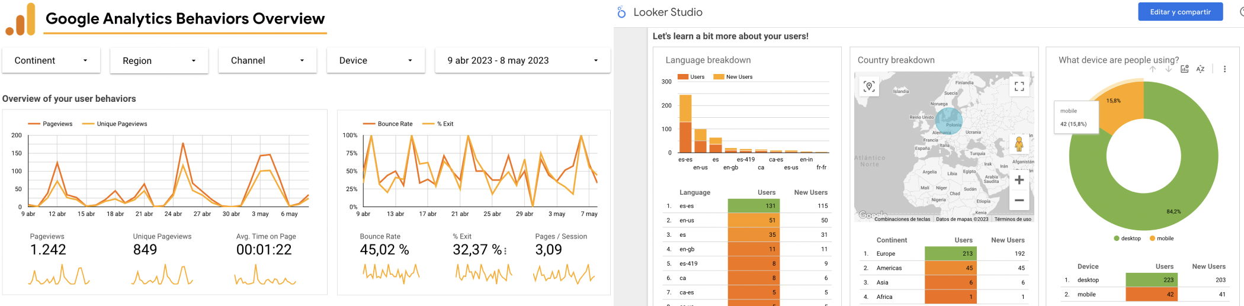Screen dimensions: 1244x306
Task: Select the Asia row in continent table
Action: (944, 282)
